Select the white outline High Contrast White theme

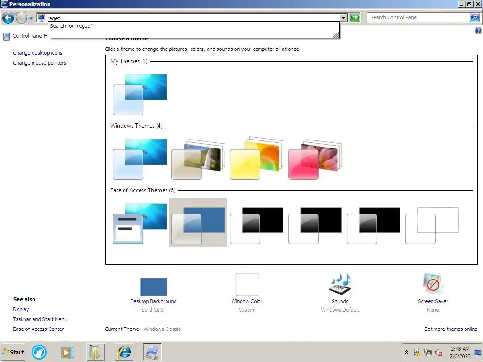point(432,226)
